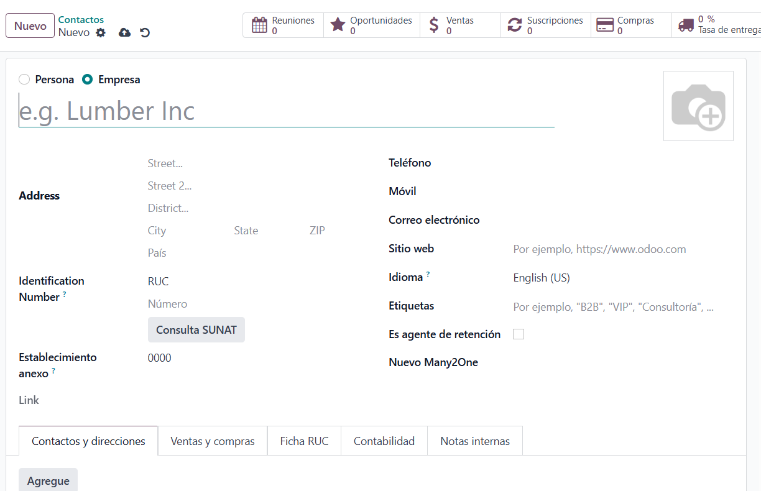
Task: Select the Persona radio option
Action: coord(24,80)
